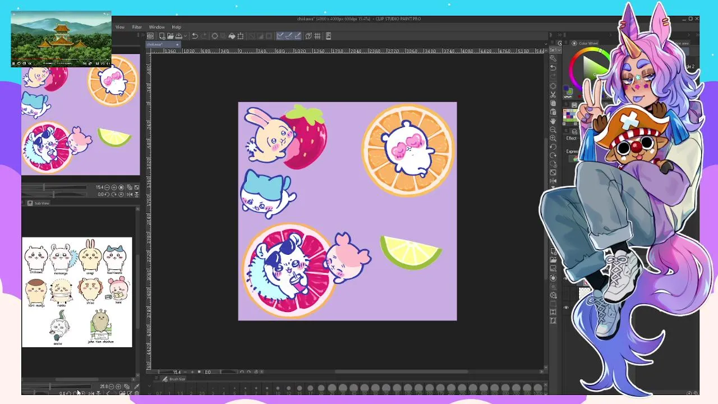Click canvas zoom value 15.4 in status bar
The width and height of the screenshot is (718, 404).
tap(177, 372)
